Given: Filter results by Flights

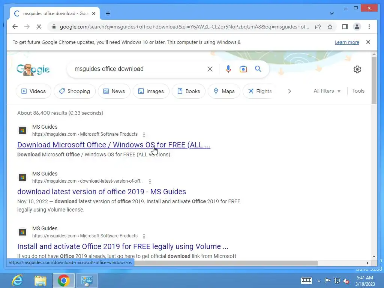Looking at the screenshot, I should (259, 91).
